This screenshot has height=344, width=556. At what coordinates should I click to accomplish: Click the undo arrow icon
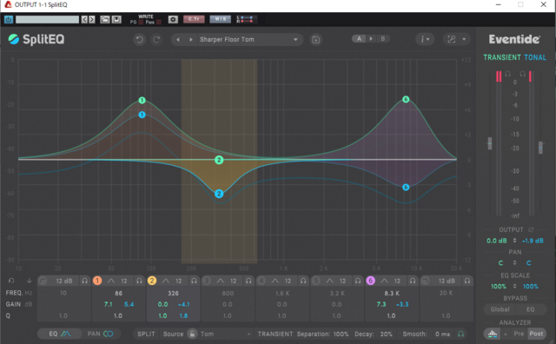point(139,39)
